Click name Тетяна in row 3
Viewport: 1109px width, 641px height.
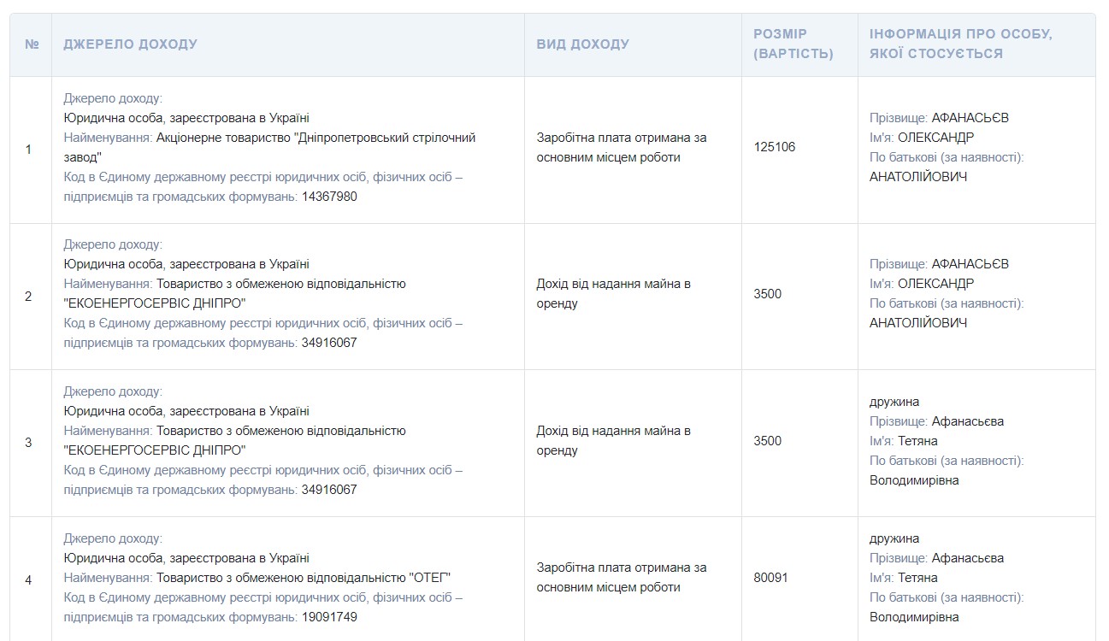click(917, 441)
